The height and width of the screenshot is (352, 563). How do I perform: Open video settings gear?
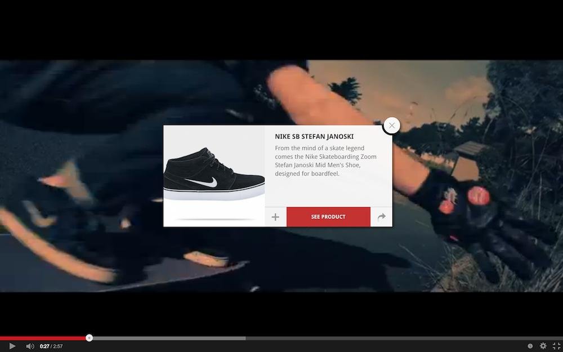point(543,346)
